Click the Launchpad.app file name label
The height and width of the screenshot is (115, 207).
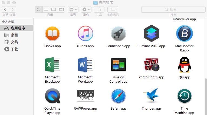coord(118,46)
